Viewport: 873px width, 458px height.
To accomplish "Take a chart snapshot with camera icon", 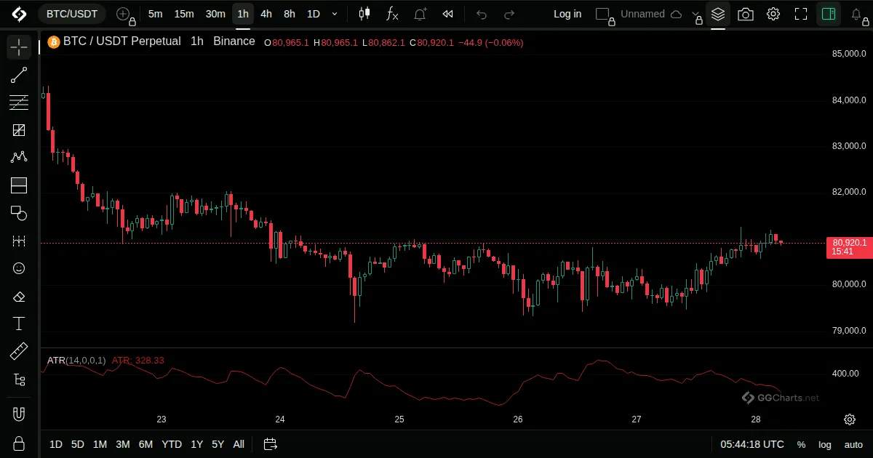I will point(746,14).
